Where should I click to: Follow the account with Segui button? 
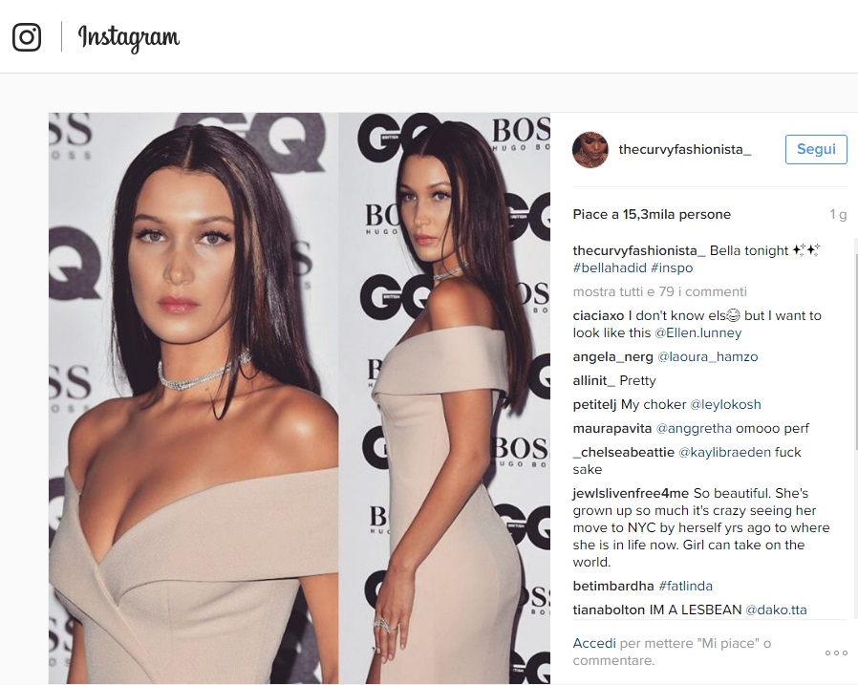click(816, 149)
